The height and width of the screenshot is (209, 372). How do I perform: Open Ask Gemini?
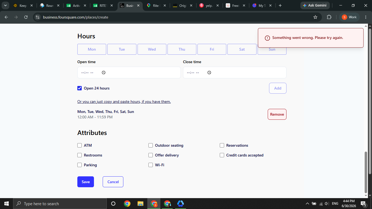[315, 5]
